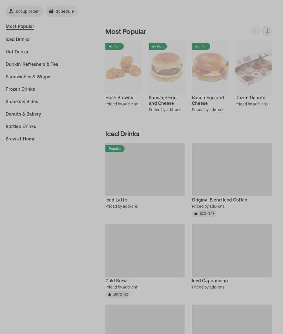Click the #1 most liked badge on Hash Browns

pyautogui.click(x=114, y=46)
